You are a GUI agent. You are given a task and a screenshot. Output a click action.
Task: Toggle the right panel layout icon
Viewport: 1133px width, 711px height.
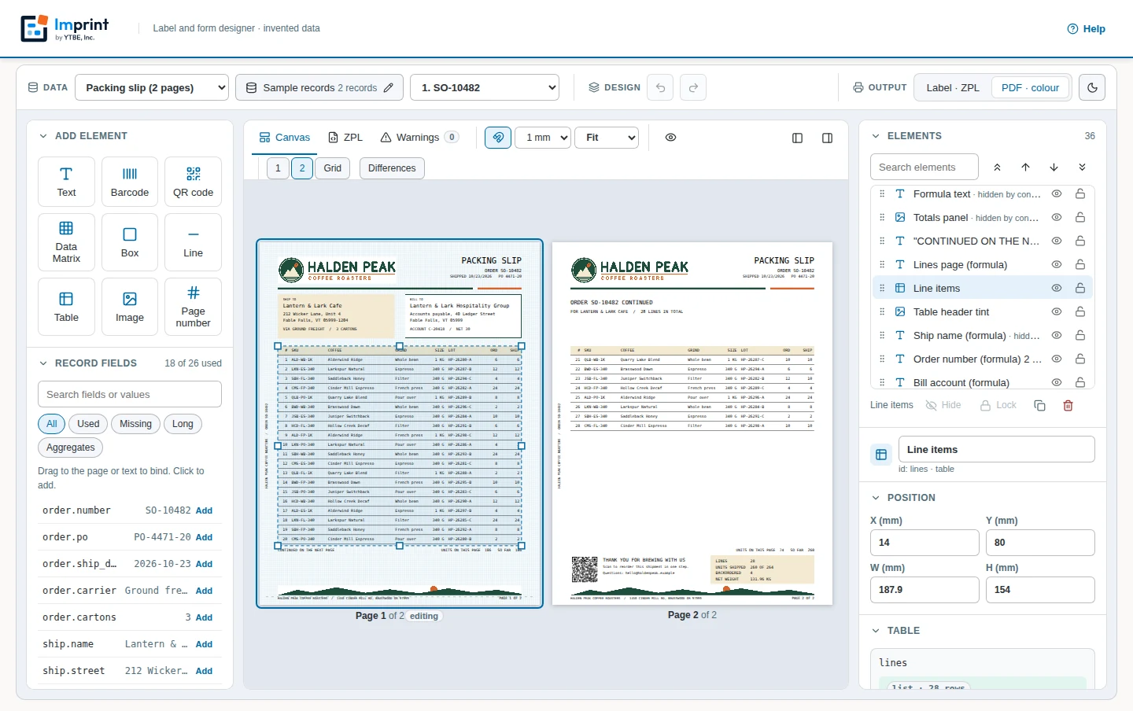[x=827, y=138]
